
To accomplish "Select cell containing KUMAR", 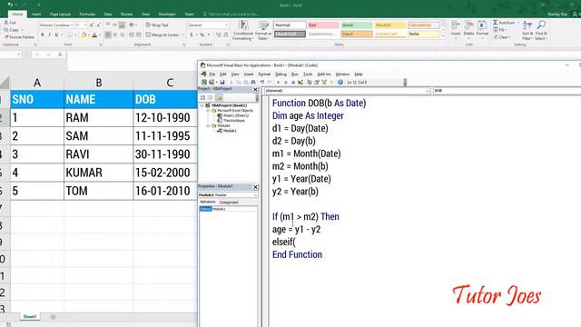I will (98, 173).
